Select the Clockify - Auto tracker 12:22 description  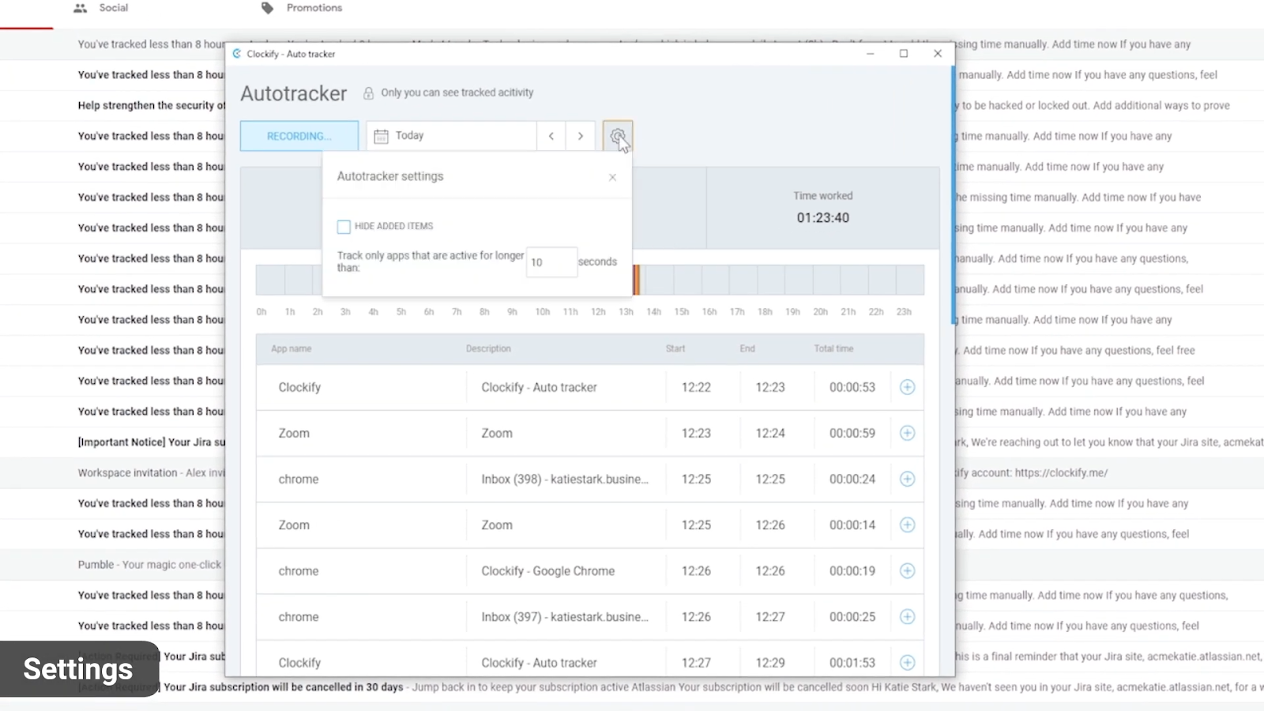pyautogui.click(x=539, y=387)
